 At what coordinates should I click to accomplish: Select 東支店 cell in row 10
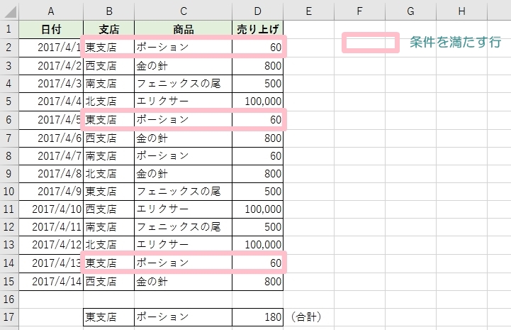pos(109,192)
